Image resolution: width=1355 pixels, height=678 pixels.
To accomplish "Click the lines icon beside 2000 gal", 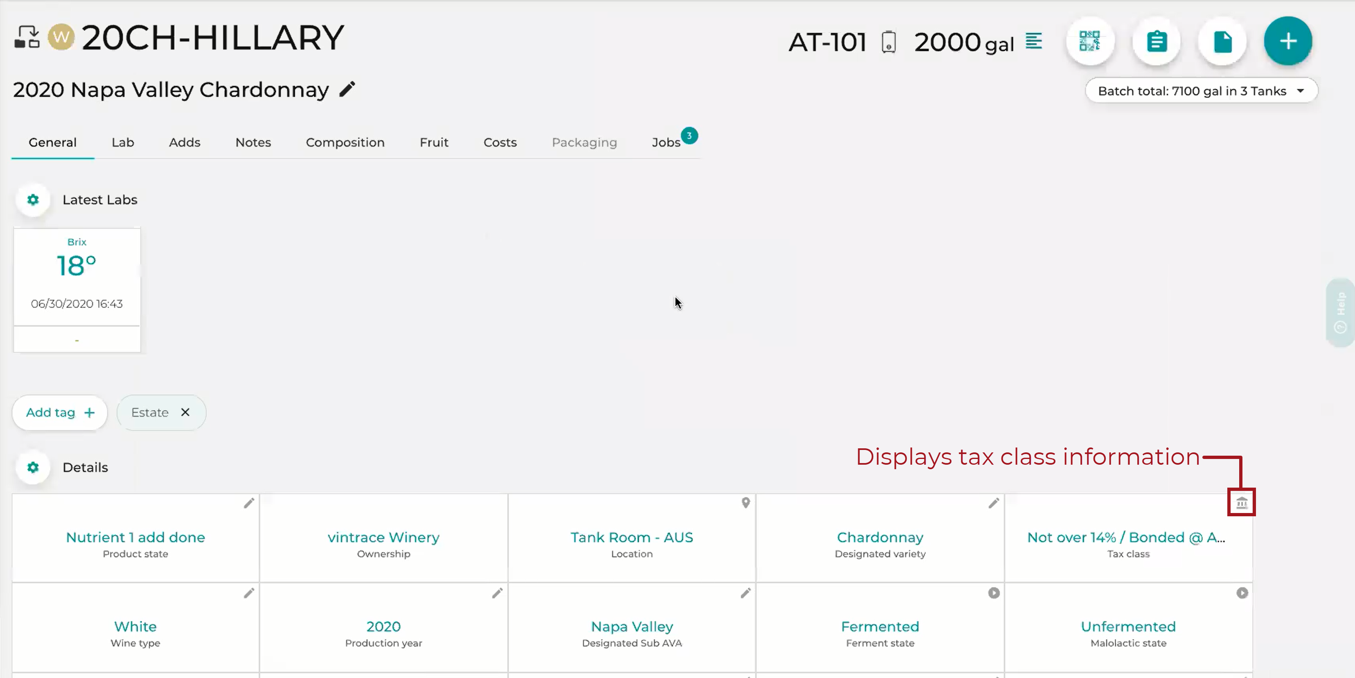I will pos(1034,41).
